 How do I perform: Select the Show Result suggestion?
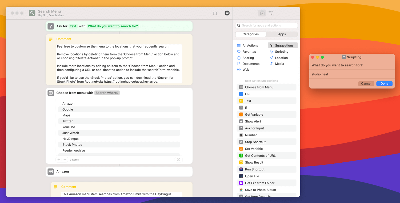coord(266,162)
